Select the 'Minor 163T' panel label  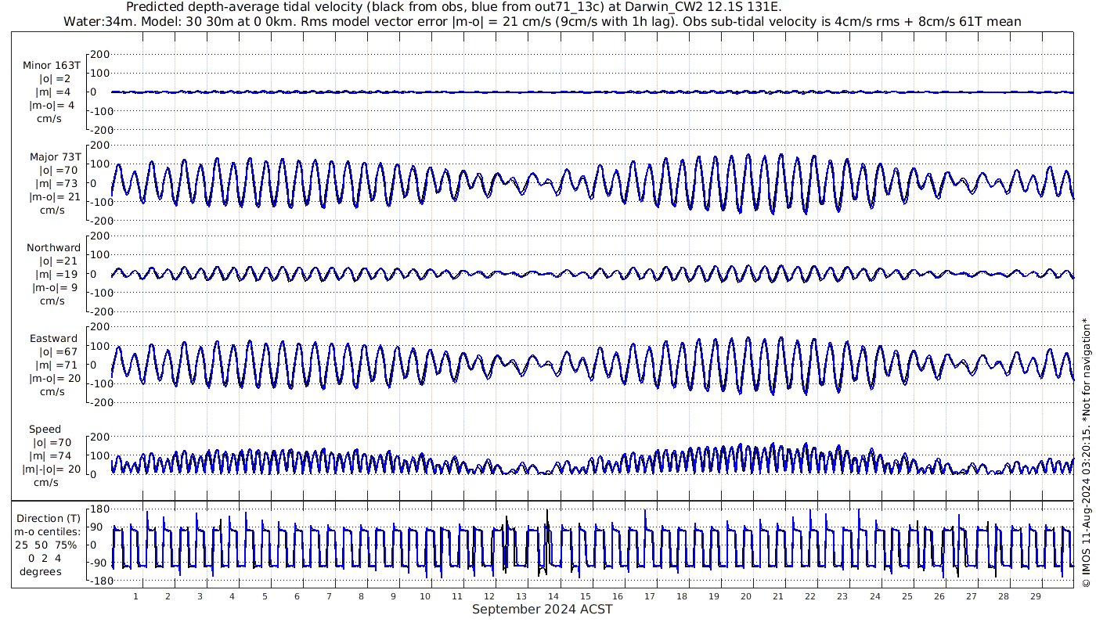[x=52, y=66]
